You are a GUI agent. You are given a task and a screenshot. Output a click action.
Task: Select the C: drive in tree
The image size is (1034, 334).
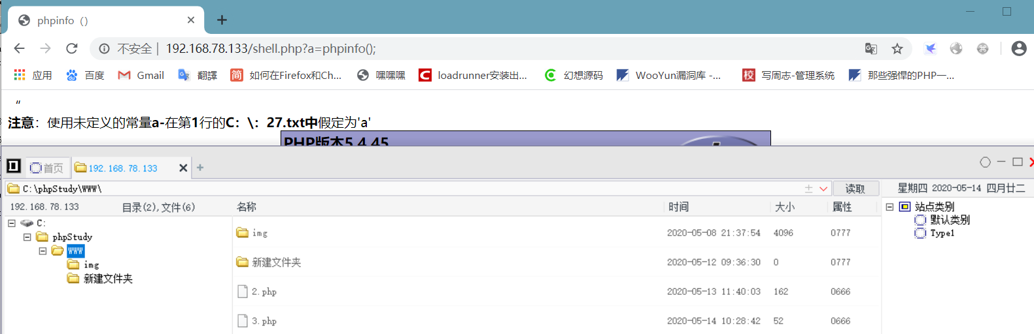click(33, 223)
